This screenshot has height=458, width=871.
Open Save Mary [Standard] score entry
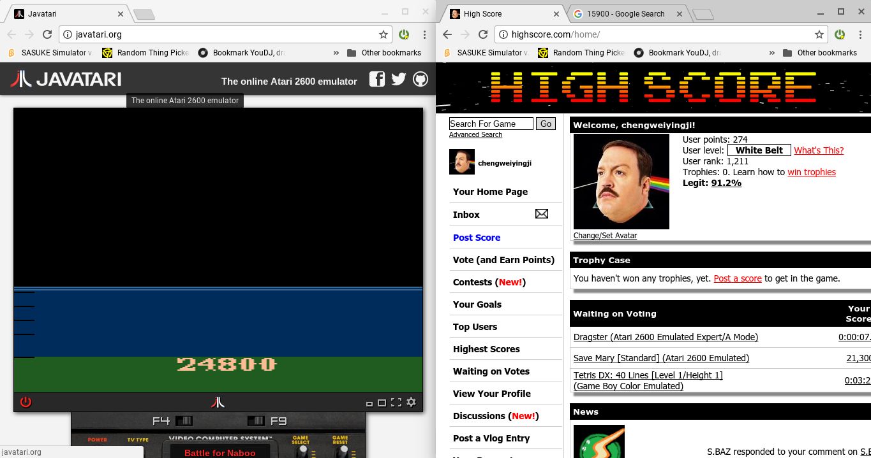tap(661, 358)
